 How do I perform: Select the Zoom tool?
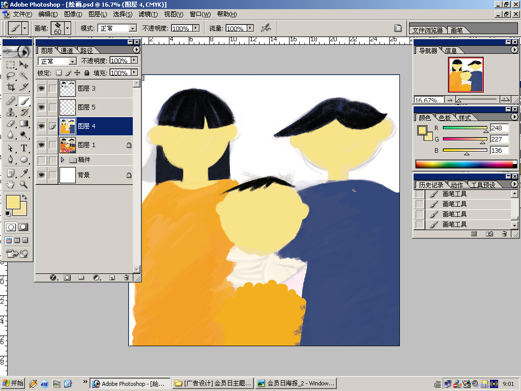tap(23, 184)
